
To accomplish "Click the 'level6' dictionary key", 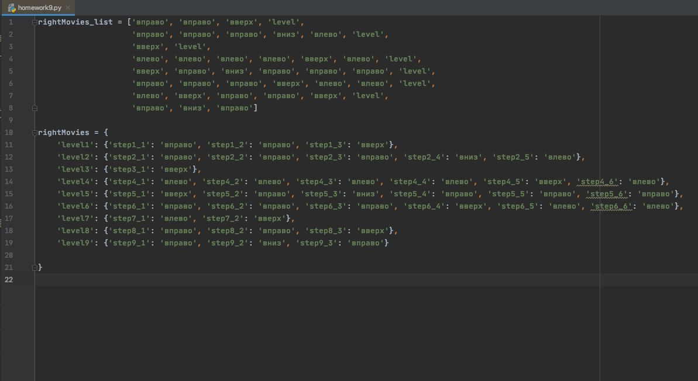I will pos(75,206).
